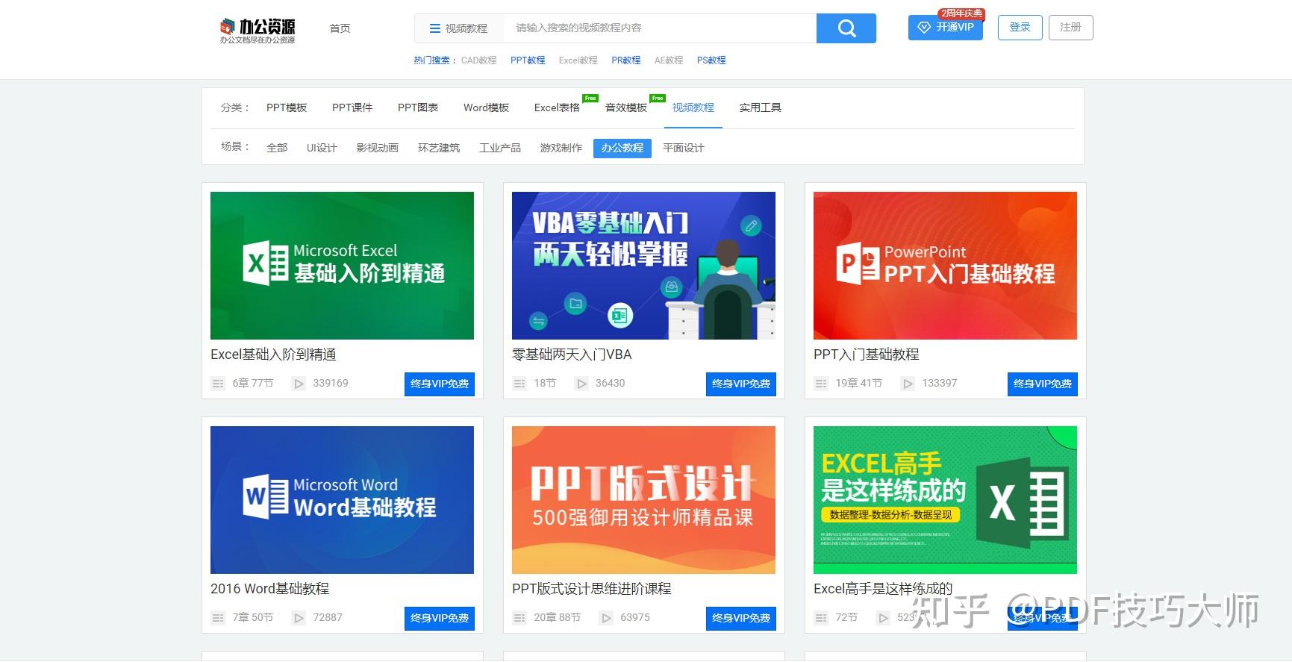Click the 注册 button

click(1070, 28)
